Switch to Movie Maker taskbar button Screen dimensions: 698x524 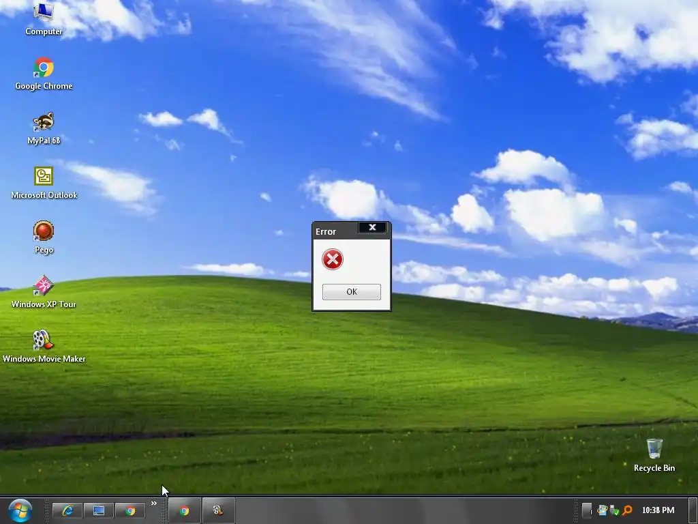tap(218, 510)
